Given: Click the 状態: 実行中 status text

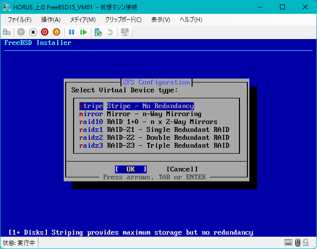Looking at the screenshot, I should tap(19, 243).
